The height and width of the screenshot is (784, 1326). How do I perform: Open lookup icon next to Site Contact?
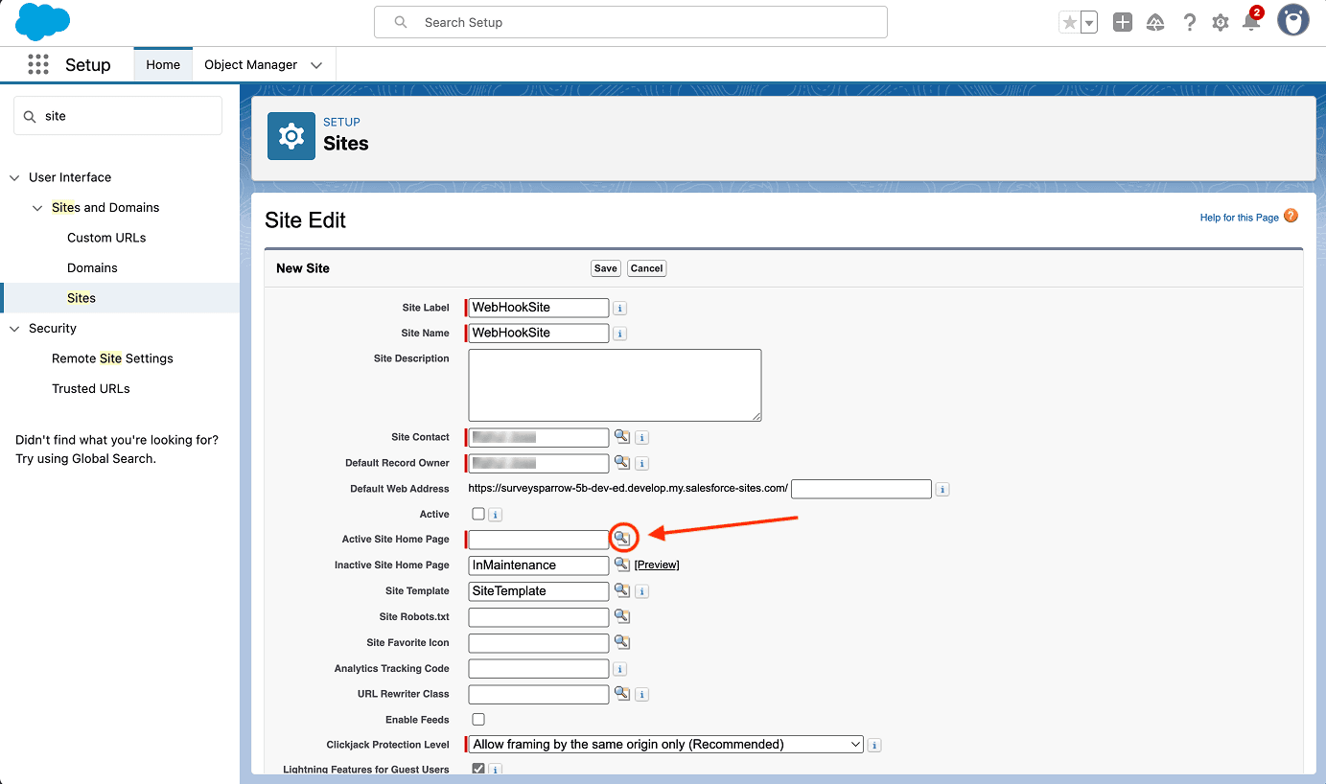[622, 437]
